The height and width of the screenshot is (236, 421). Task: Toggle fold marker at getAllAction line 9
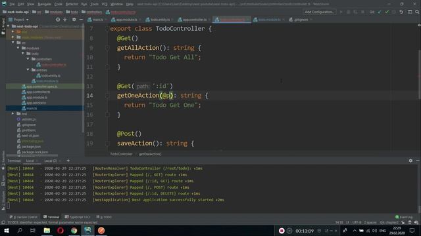107,48
